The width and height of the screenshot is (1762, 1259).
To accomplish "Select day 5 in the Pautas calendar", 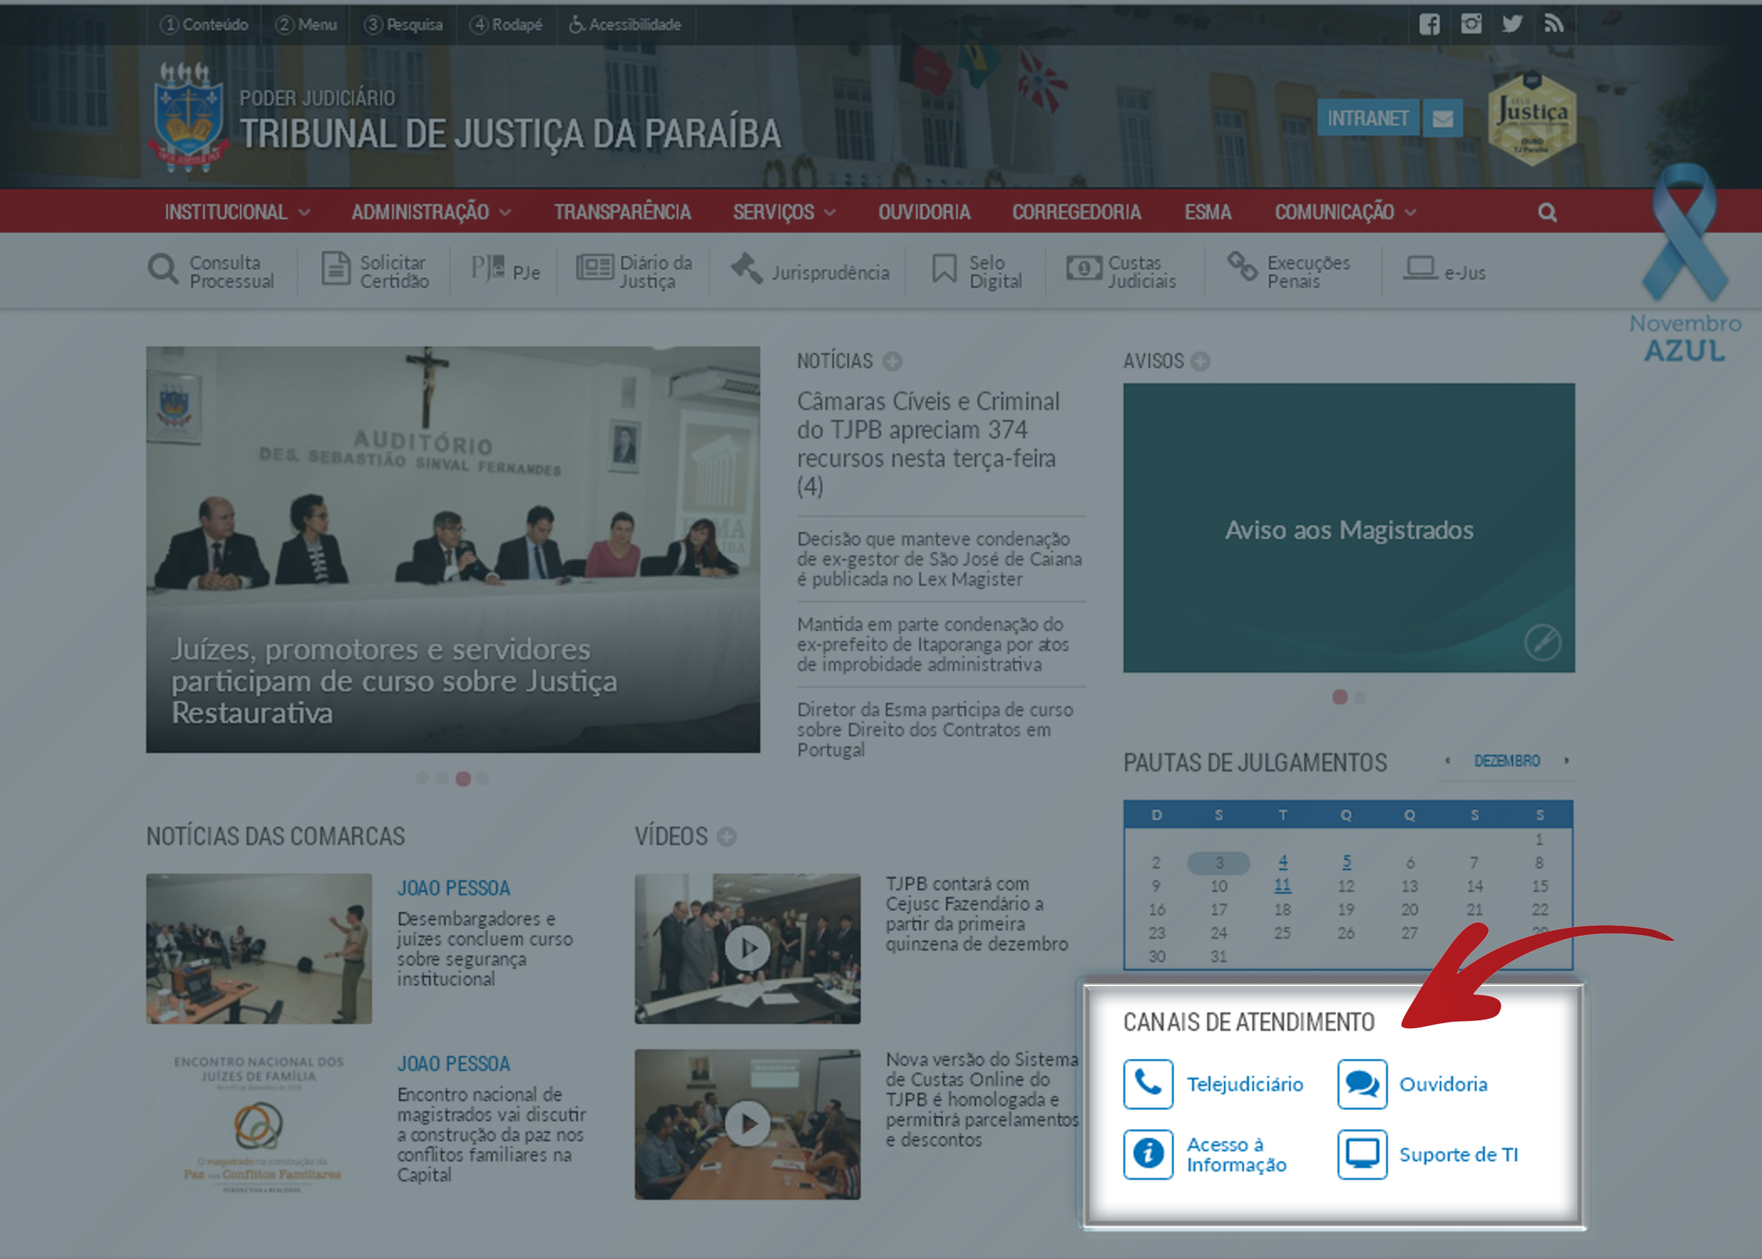I will [x=1346, y=861].
